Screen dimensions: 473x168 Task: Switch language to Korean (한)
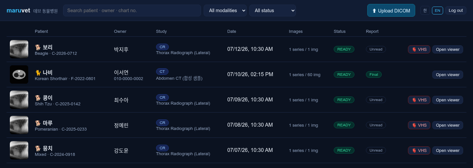[x=425, y=10]
